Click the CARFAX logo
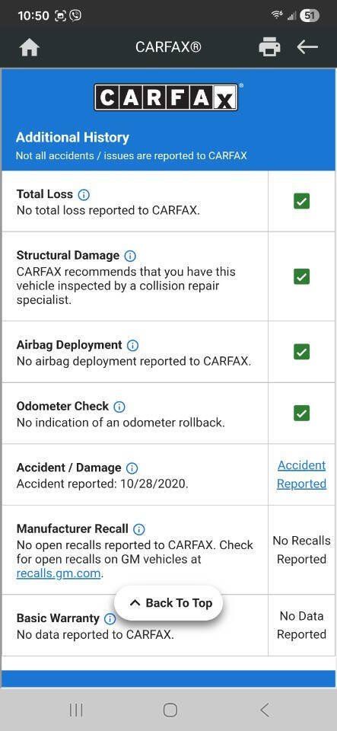The width and height of the screenshot is (337, 731). click(167, 97)
